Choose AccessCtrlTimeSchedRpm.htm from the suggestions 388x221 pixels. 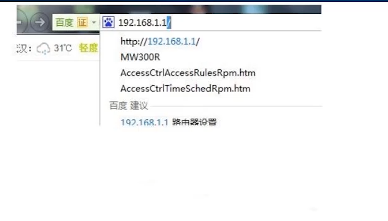click(185, 89)
